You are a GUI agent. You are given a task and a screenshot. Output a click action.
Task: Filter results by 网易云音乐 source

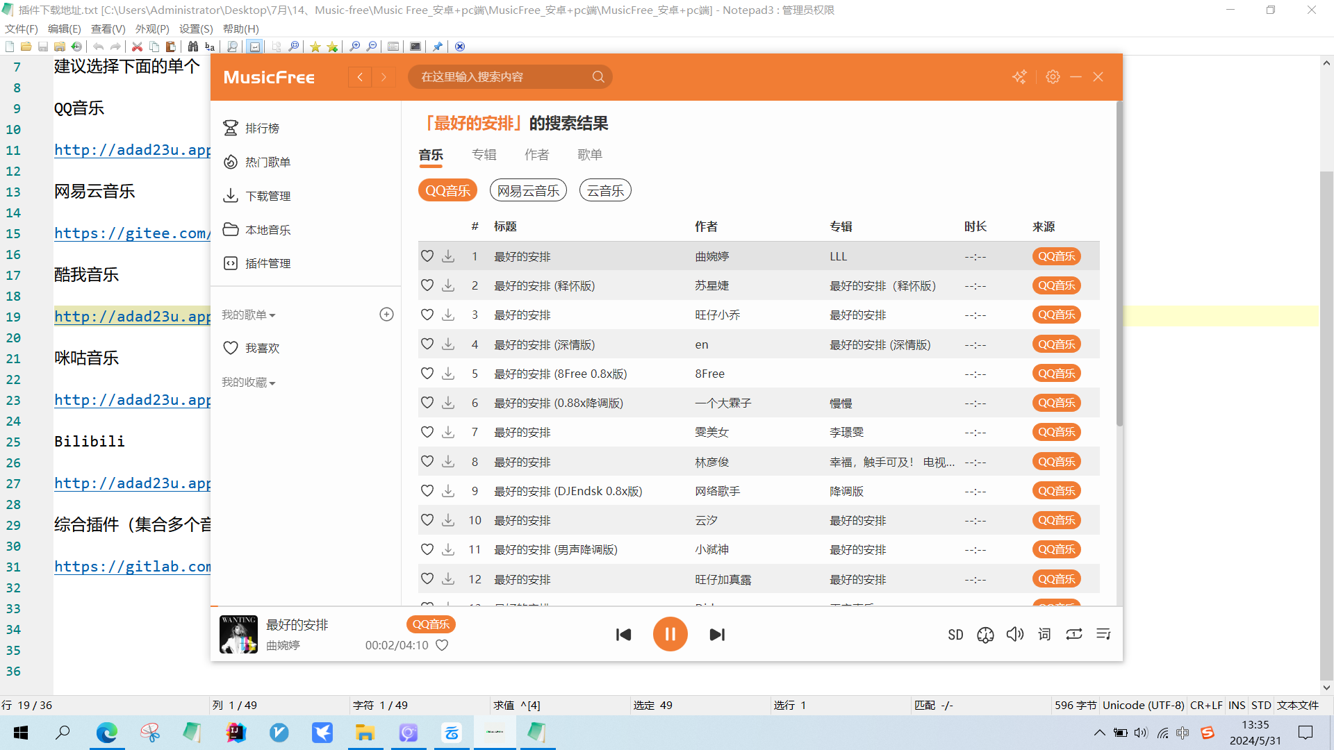pos(528,191)
